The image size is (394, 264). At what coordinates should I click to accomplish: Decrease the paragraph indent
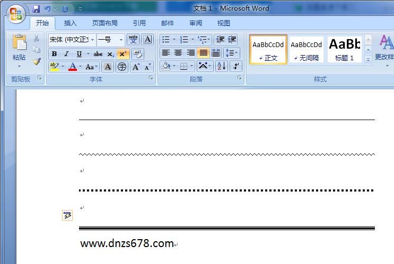(221, 39)
